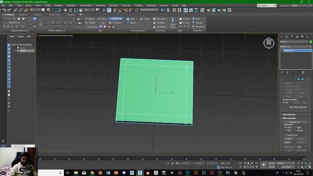
Task: Open the Hierarchy command panel tab
Action: 292,37
